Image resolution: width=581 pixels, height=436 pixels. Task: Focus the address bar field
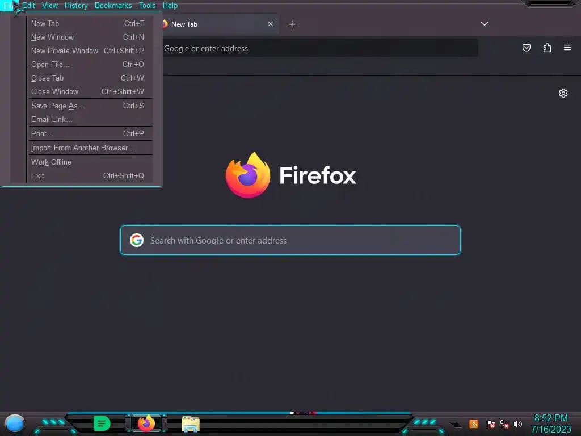(x=320, y=48)
